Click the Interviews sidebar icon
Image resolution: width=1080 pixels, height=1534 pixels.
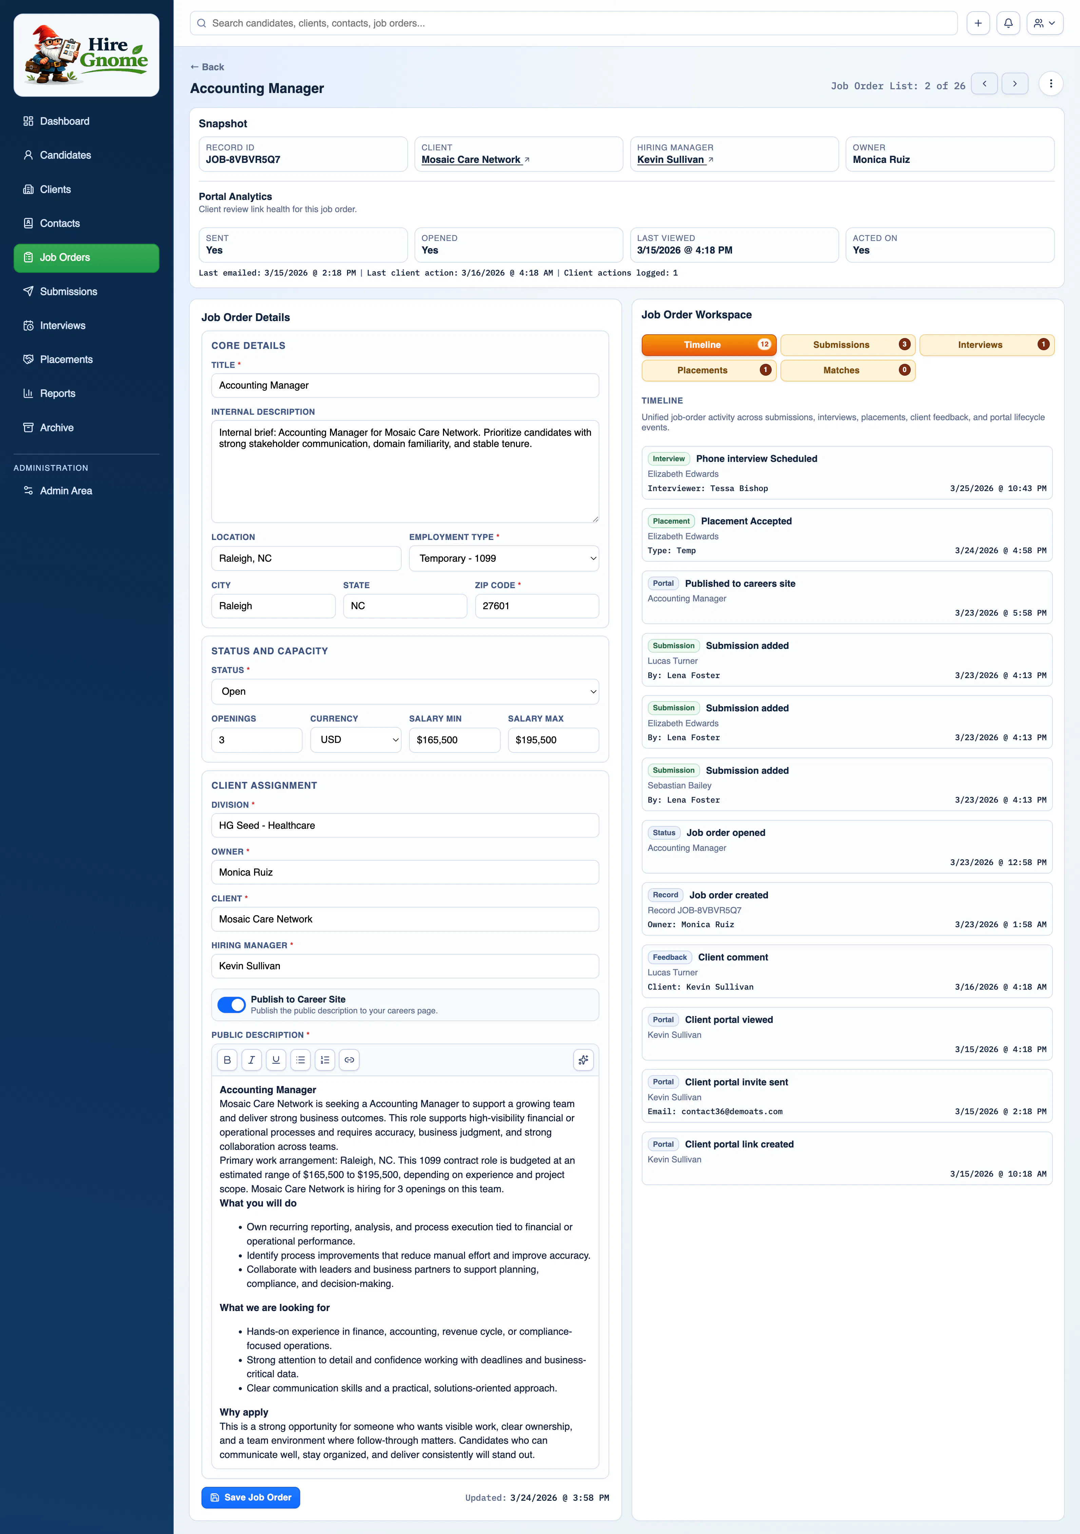(28, 325)
